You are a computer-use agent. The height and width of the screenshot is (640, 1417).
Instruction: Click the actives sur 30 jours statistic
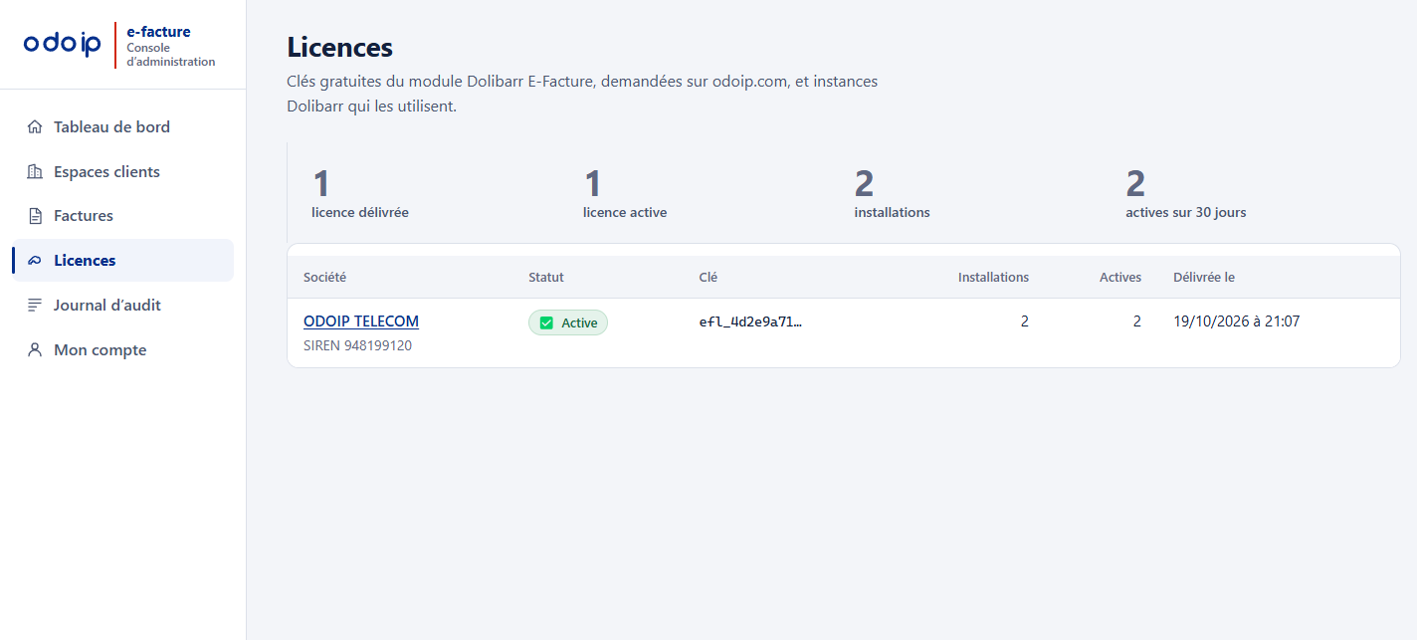click(1186, 193)
